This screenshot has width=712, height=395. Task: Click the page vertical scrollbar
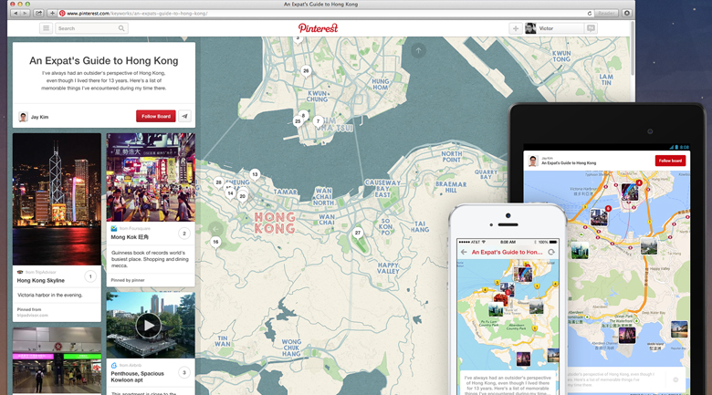(x=633, y=48)
